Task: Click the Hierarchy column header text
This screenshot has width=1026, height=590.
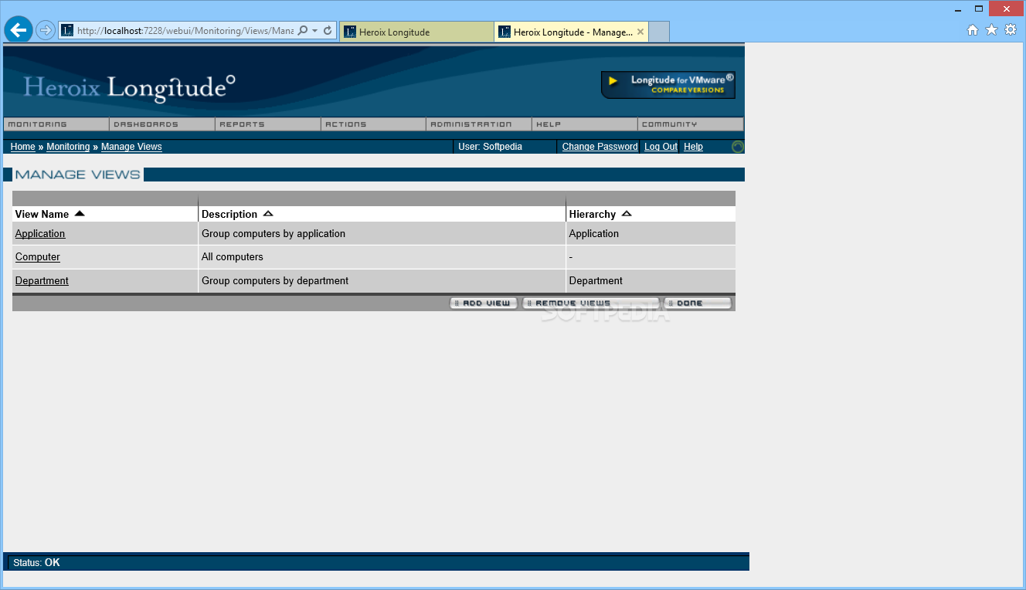Action: point(593,215)
